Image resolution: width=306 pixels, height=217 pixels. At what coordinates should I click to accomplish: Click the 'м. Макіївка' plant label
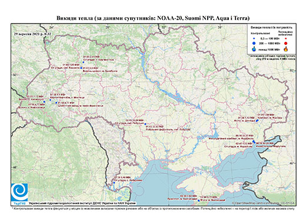(x=270, y=117)
